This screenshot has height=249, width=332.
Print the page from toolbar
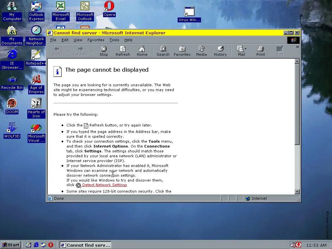coord(260,51)
